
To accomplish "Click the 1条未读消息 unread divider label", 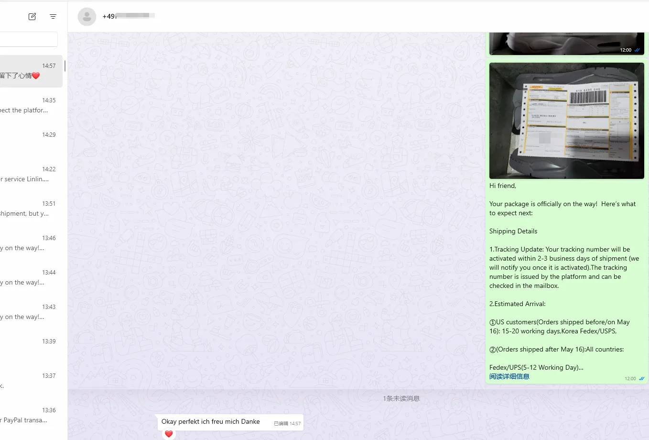I will 401,398.
